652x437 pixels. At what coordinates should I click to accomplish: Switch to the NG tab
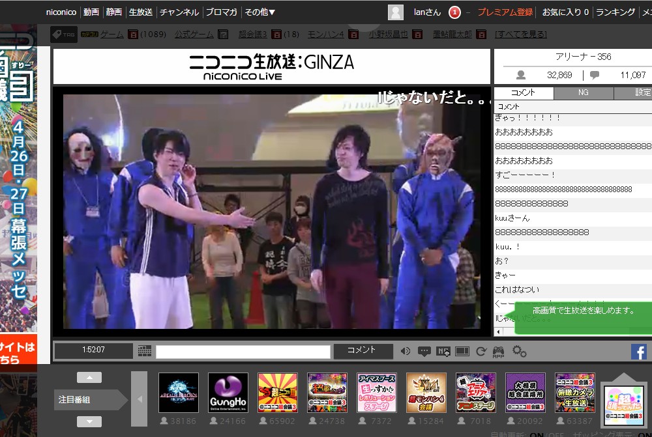(584, 92)
